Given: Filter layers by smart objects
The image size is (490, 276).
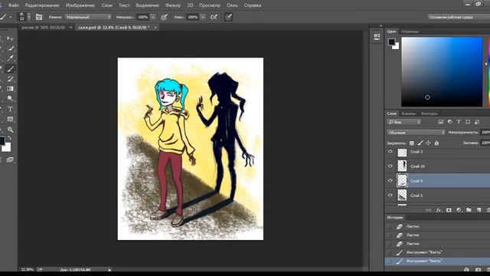Looking at the screenshot, I should tap(477, 122).
